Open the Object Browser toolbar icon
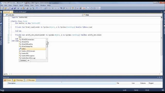Viewport: 165px width, 93px height. [75, 8]
